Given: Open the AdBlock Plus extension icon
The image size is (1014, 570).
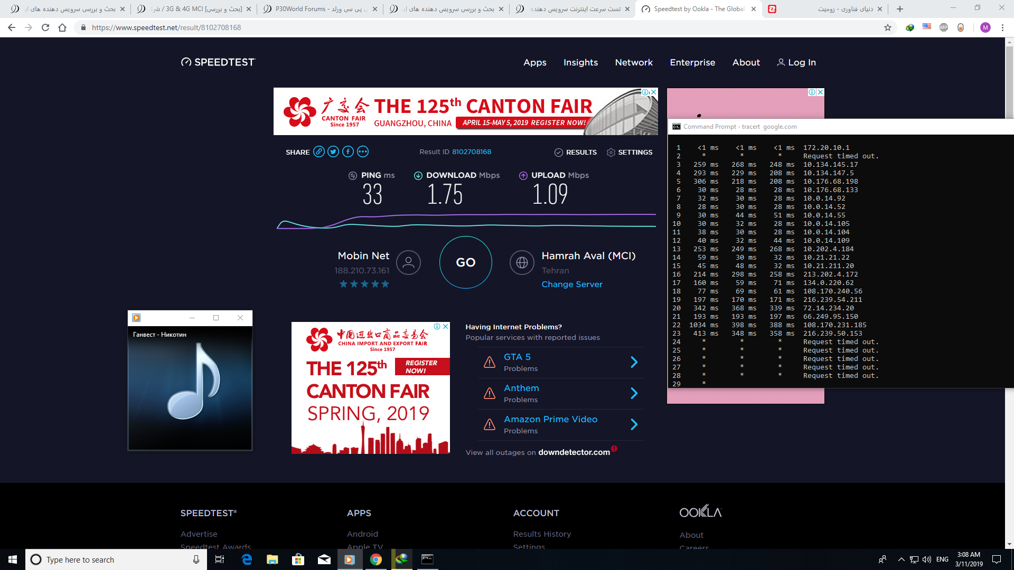Looking at the screenshot, I should click(944, 27).
